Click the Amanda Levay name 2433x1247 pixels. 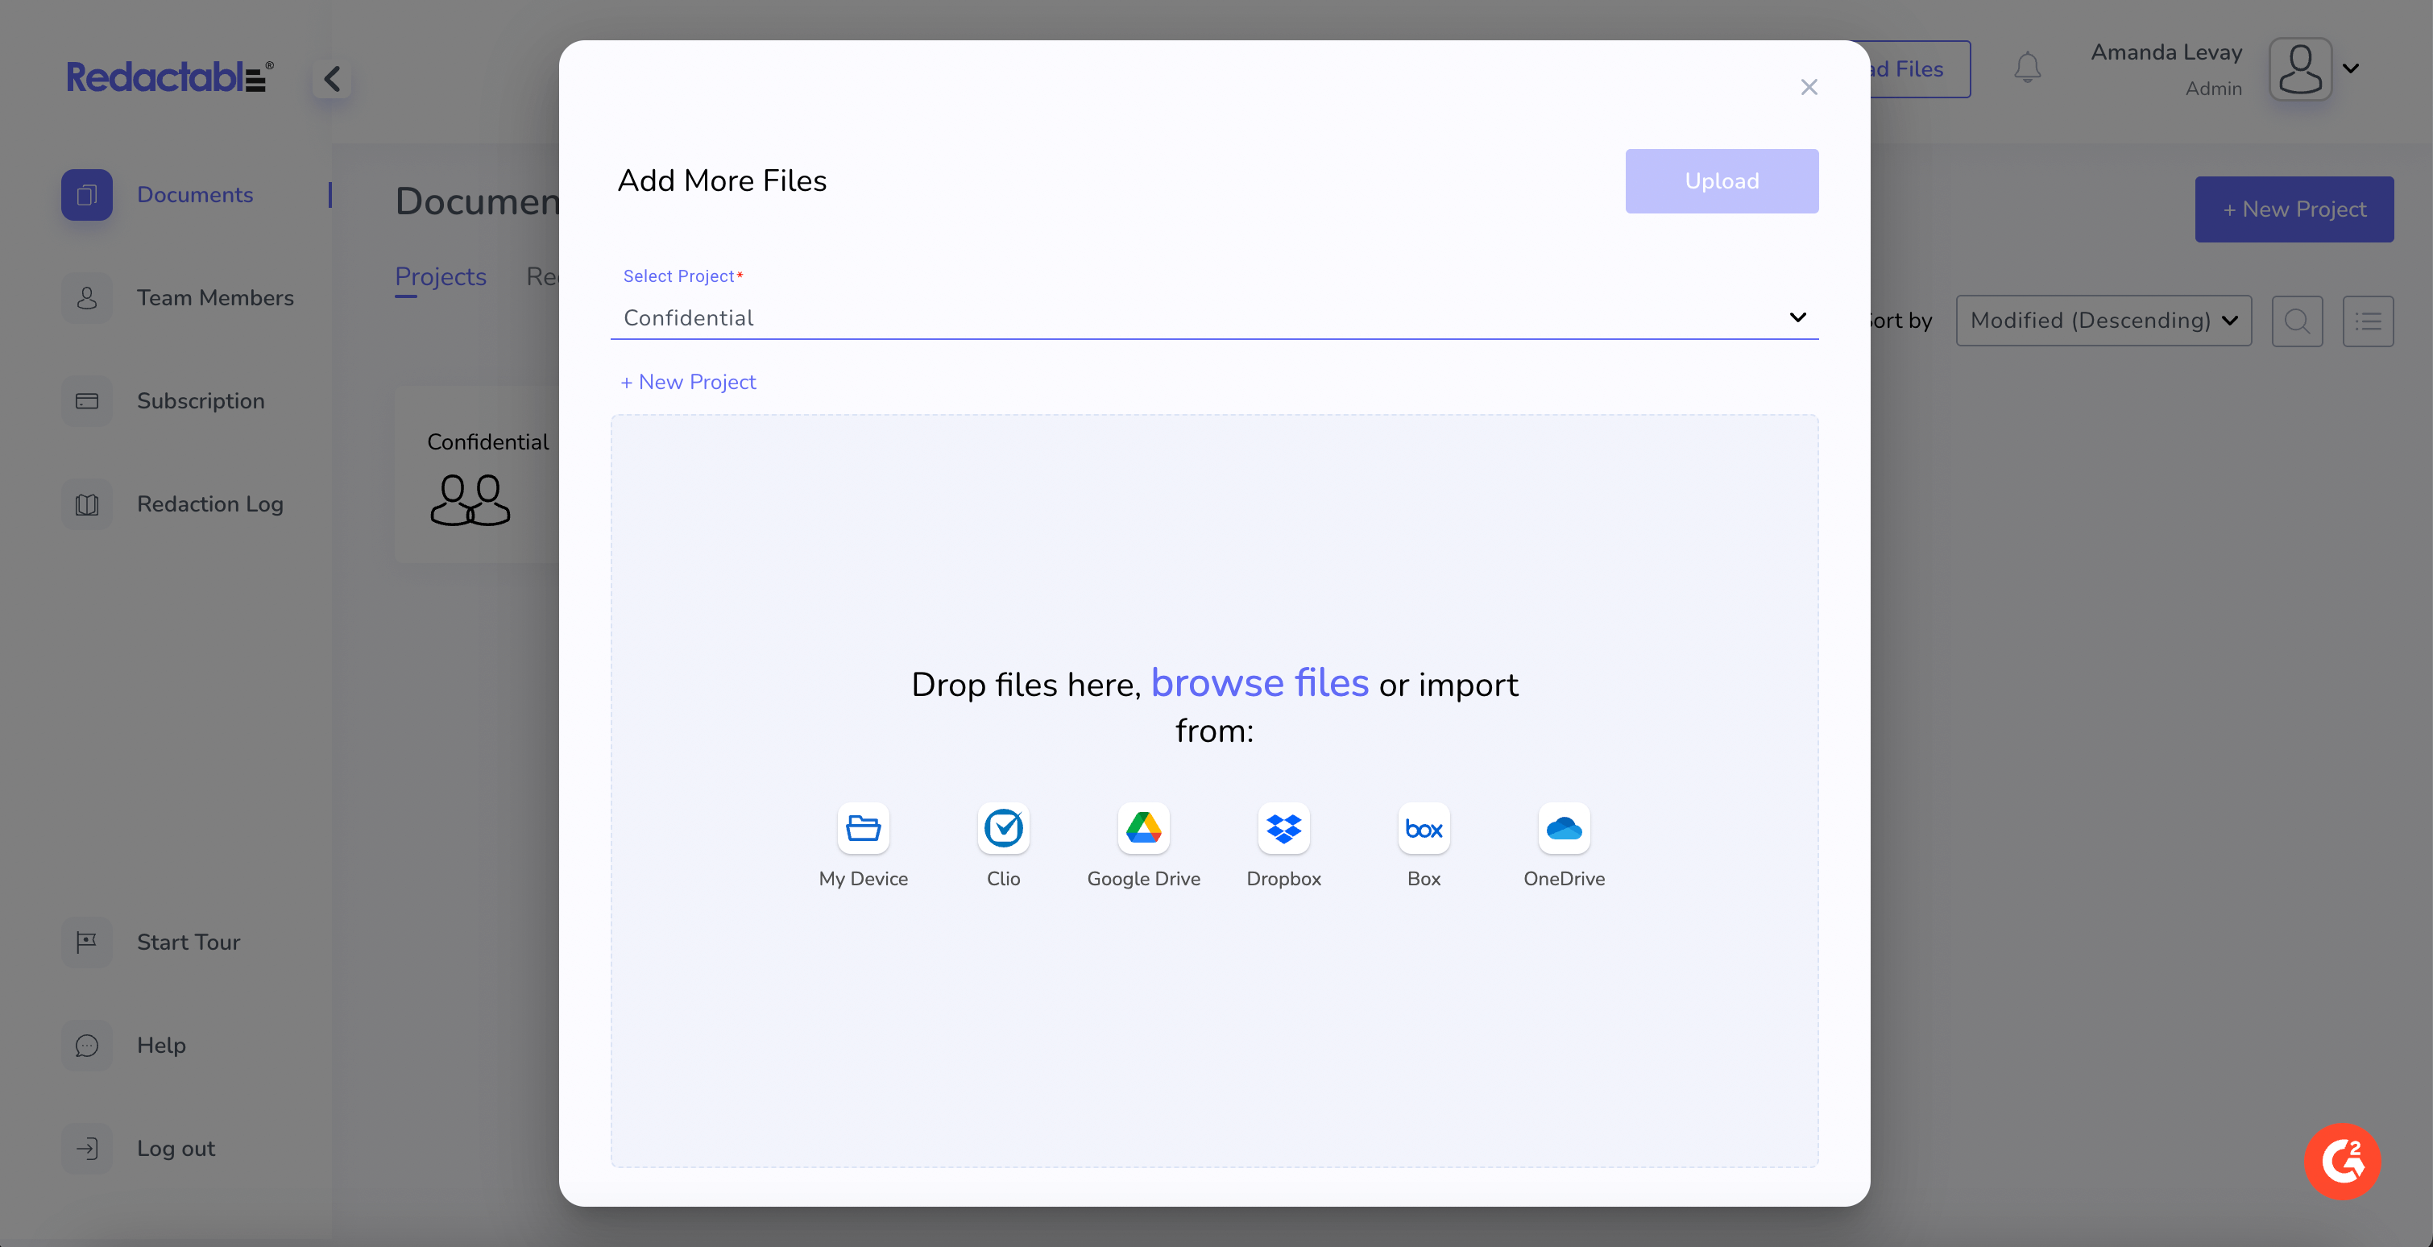[x=2166, y=52]
